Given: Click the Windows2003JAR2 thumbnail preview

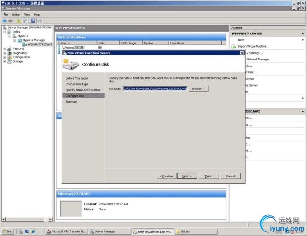Looking at the screenshot, I should pyautogui.click(x=71, y=209).
